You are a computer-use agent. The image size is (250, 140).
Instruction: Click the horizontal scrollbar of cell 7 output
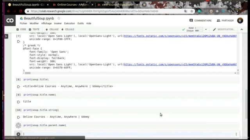(28, 73)
